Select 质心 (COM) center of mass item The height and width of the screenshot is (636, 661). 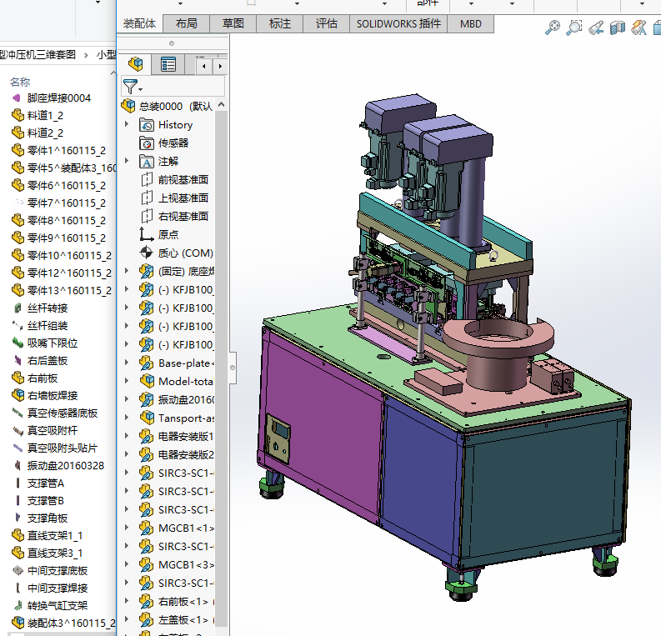(x=185, y=253)
